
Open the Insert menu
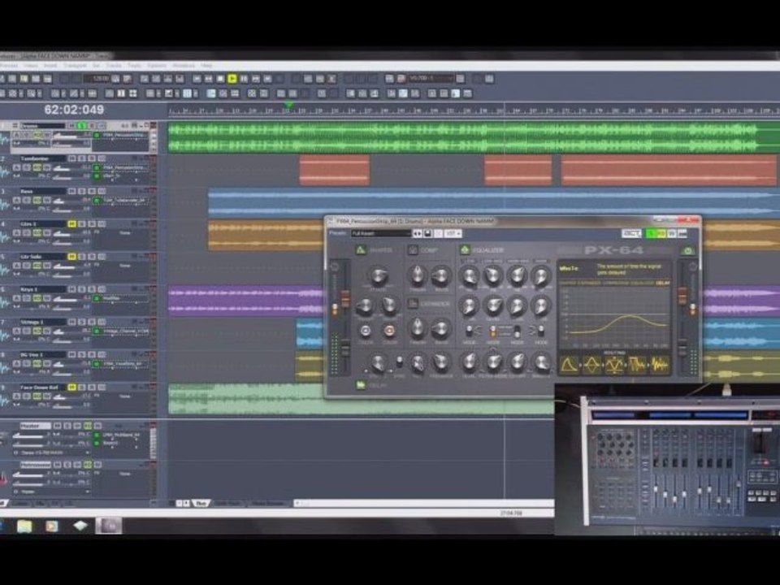[x=50, y=66]
